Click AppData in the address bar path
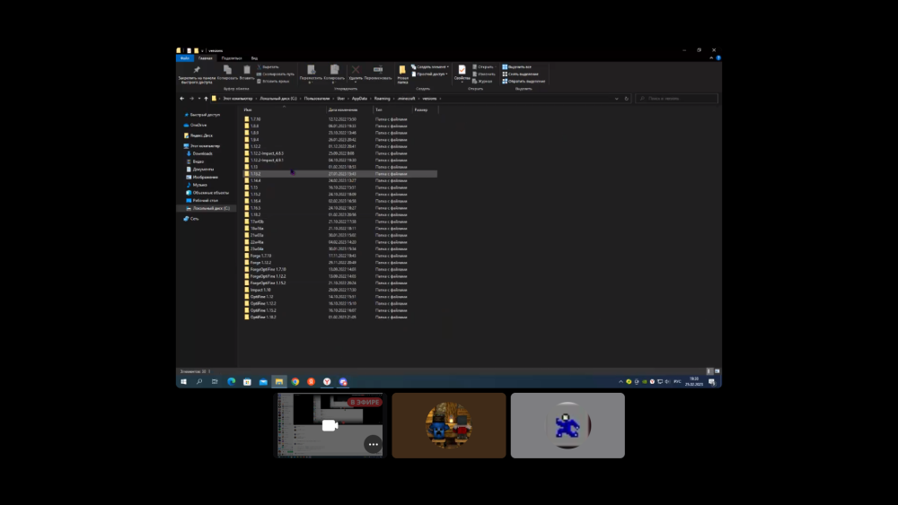898x505 pixels. (359, 99)
